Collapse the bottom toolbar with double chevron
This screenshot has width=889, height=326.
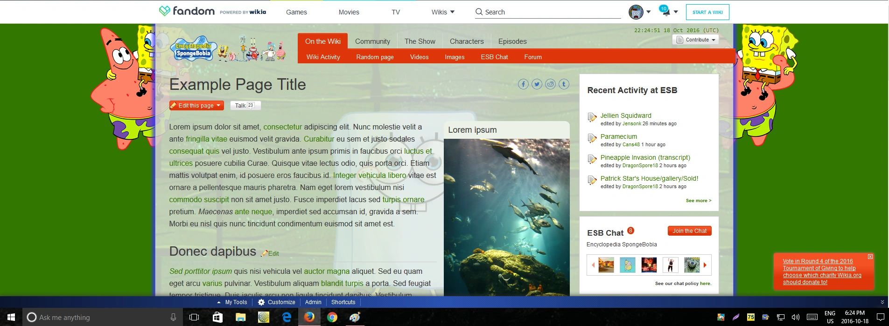[882, 302]
